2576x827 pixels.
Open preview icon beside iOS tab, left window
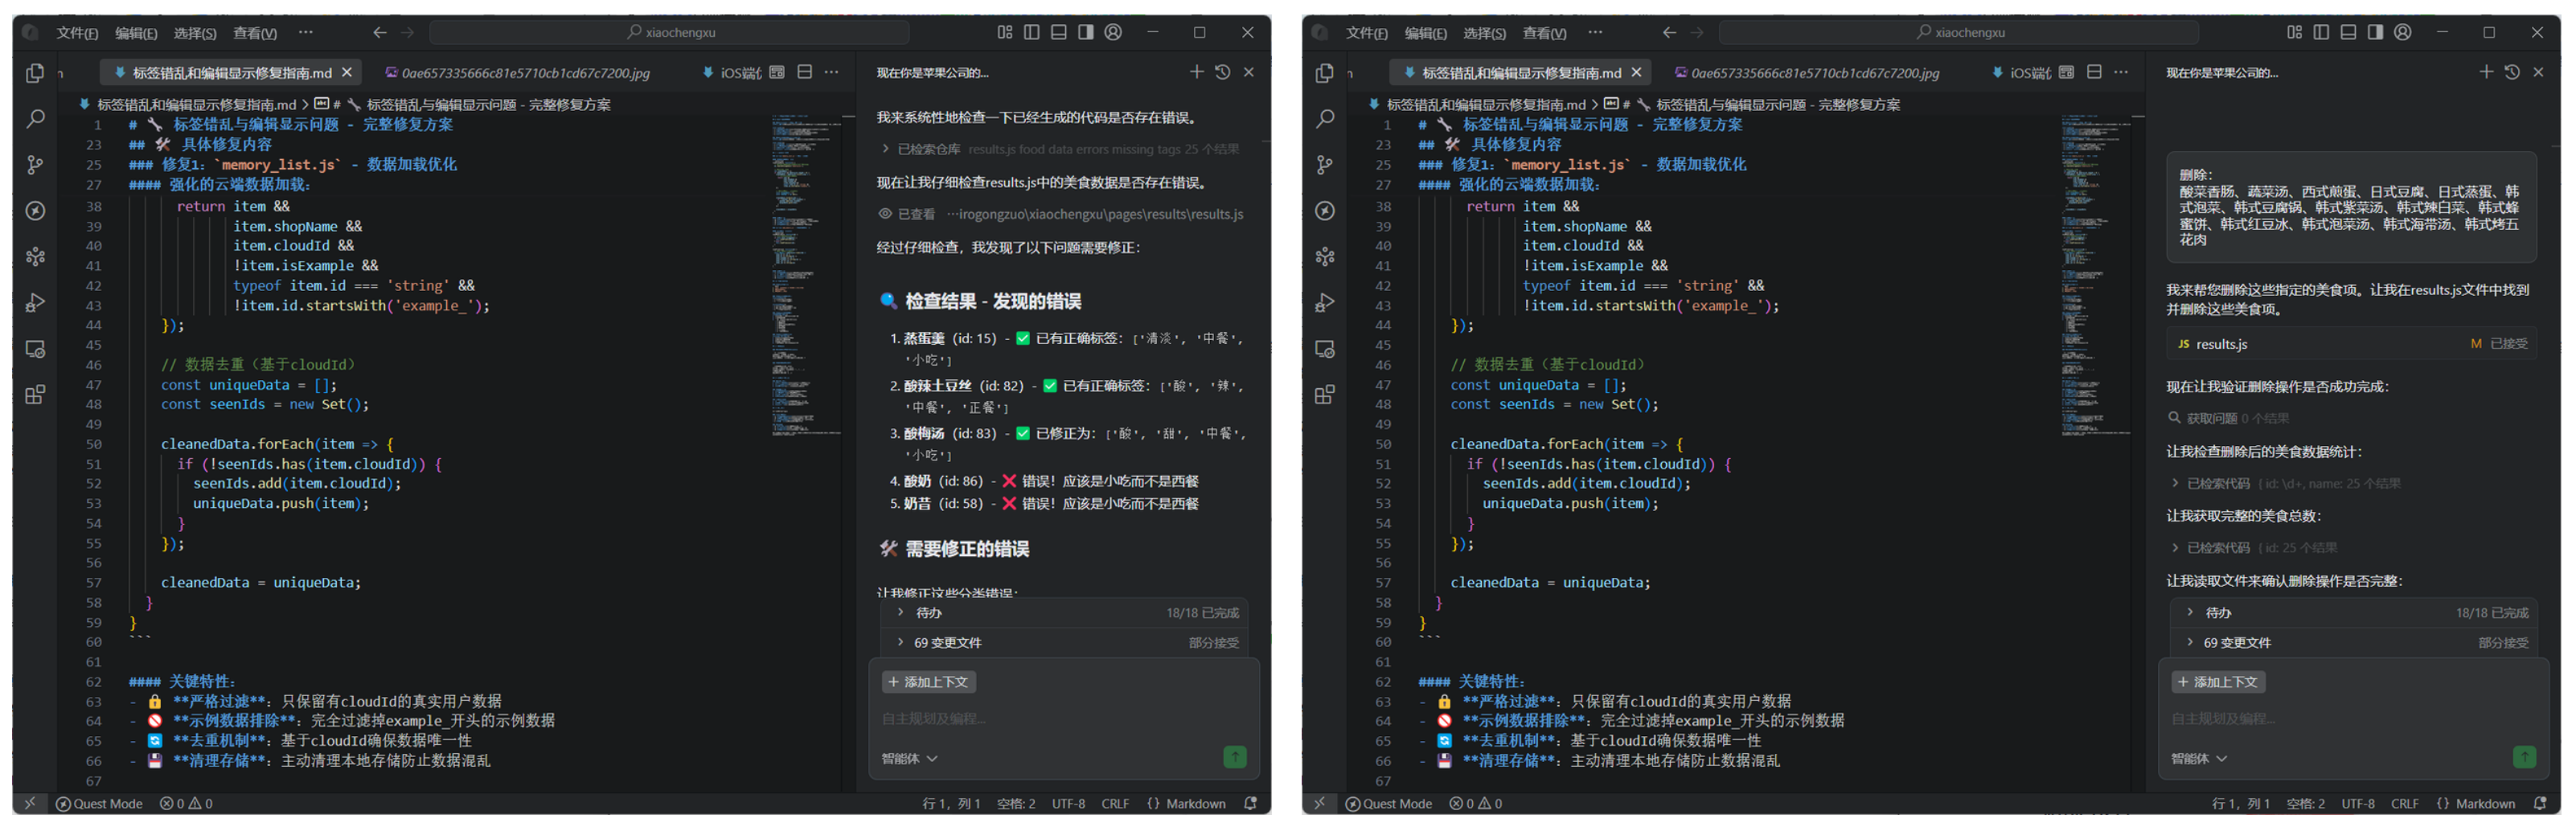click(x=777, y=72)
